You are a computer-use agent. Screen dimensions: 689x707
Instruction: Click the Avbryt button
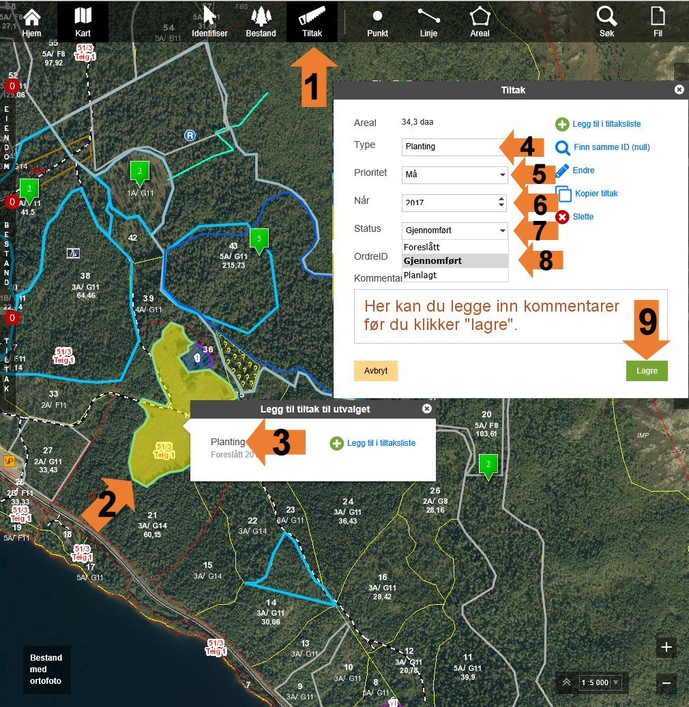tap(375, 370)
